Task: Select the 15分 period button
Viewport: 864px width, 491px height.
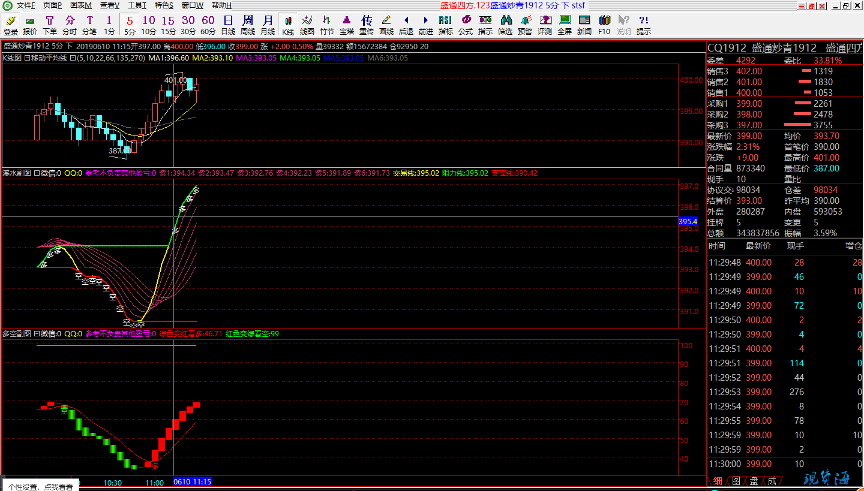Action: [169, 25]
